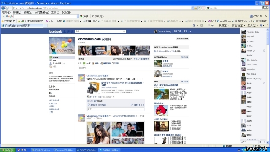The width and height of the screenshot is (270, 152).
Task: Open the 說明(H) menu
Action: coord(66,12)
